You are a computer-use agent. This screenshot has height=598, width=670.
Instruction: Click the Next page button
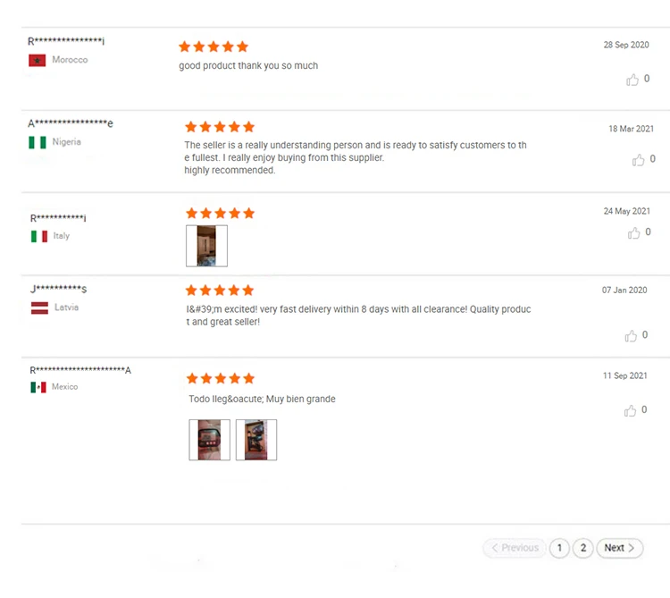[620, 548]
